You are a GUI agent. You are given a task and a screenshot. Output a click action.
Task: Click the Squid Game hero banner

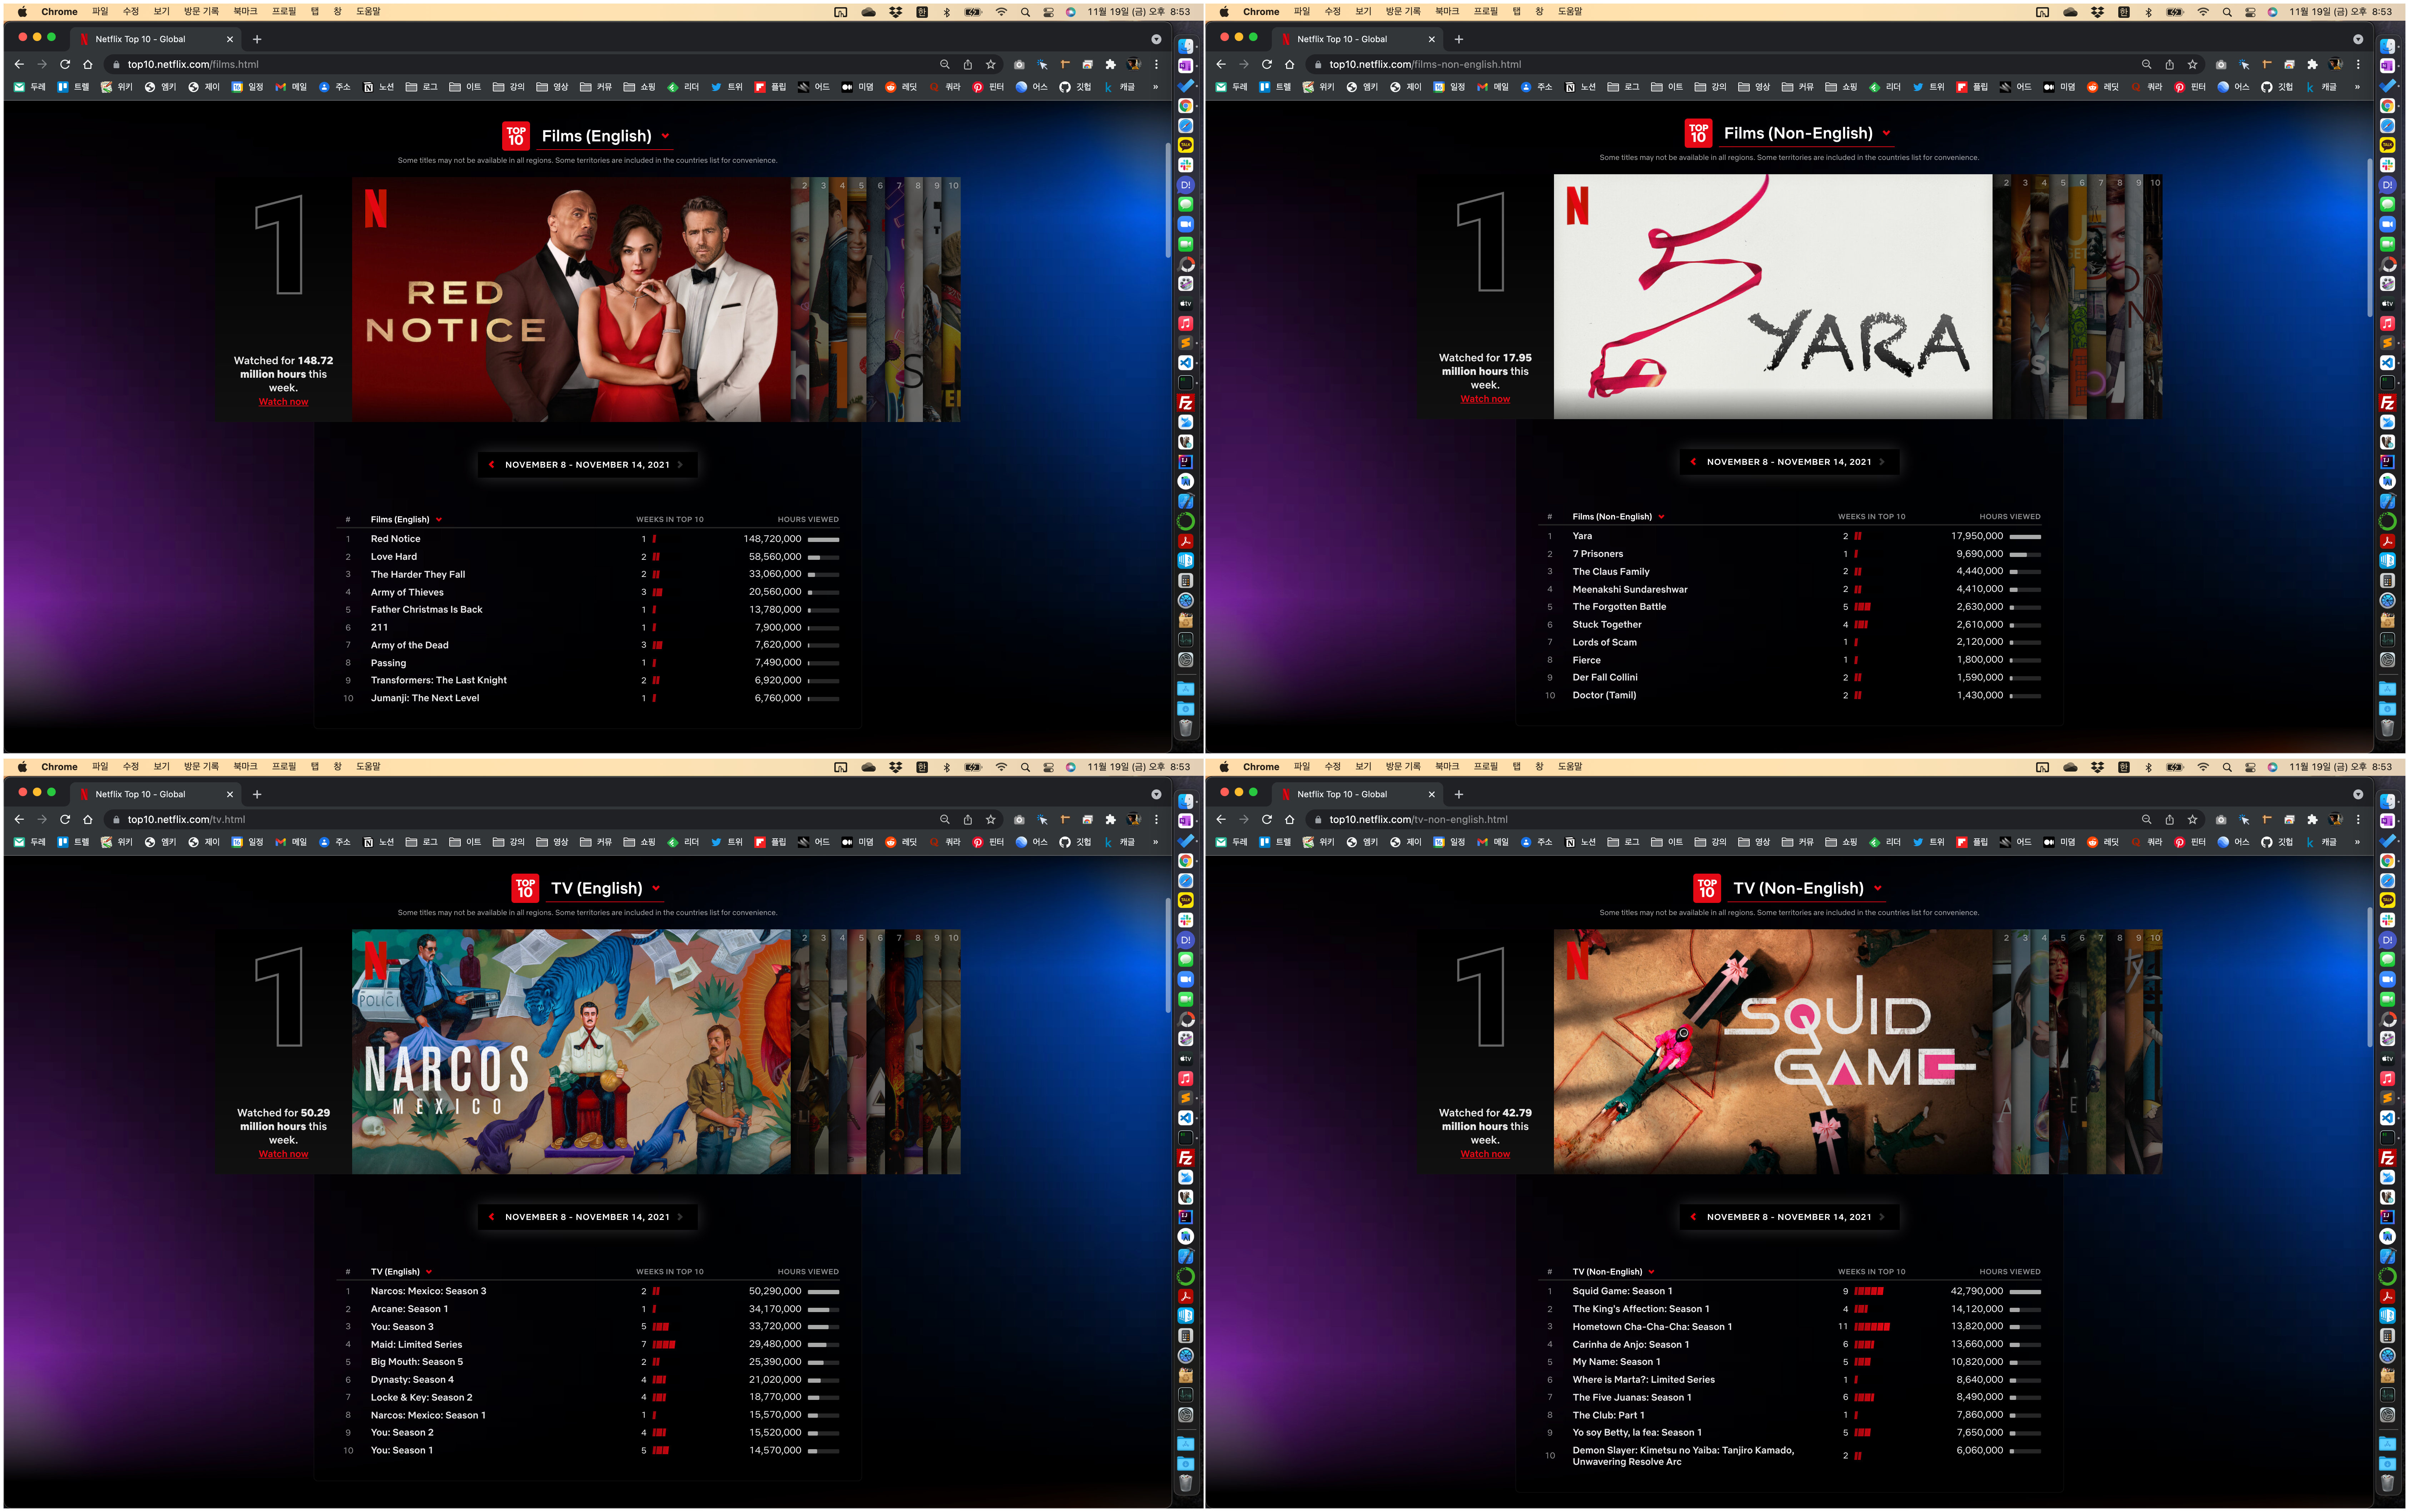point(1773,1052)
